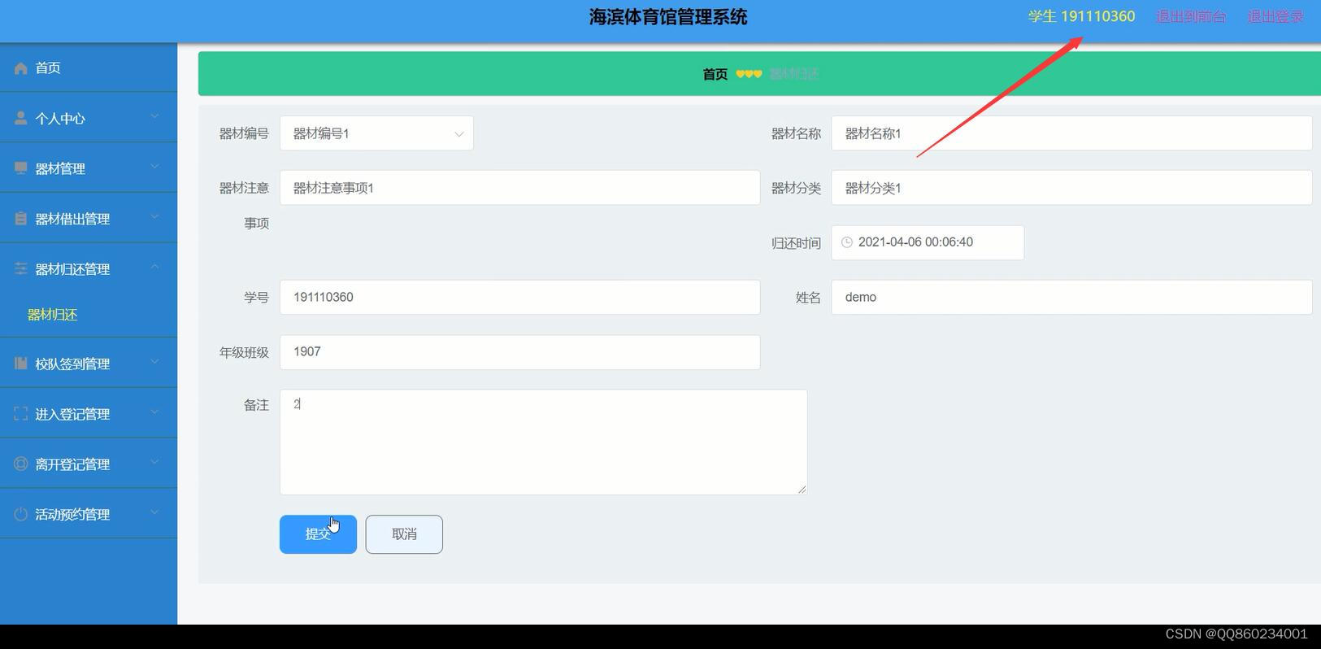The width and height of the screenshot is (1321, 649).
Task: Expand the 活动预约管理 menu chevron
Action: point(154,513)
